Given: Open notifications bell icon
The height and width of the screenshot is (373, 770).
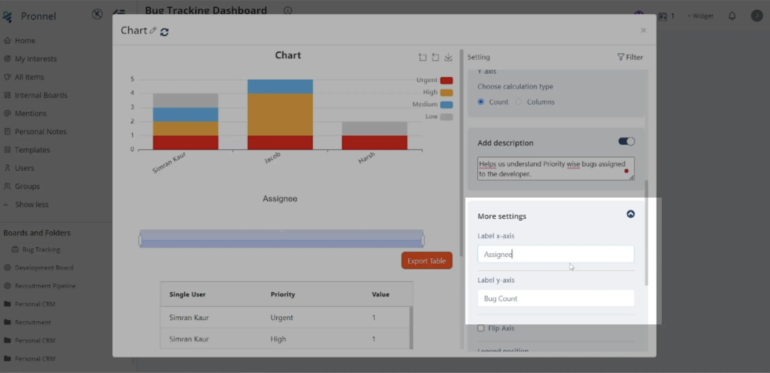Looking at the screenshot, I should [732, 16].
